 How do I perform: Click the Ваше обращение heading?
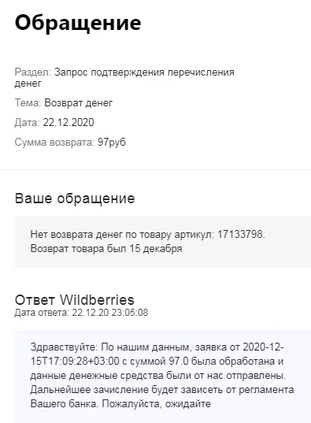point(75,199)
